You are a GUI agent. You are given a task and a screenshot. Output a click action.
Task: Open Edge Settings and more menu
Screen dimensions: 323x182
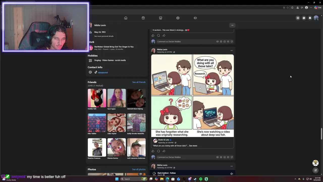tap(311, 8)
